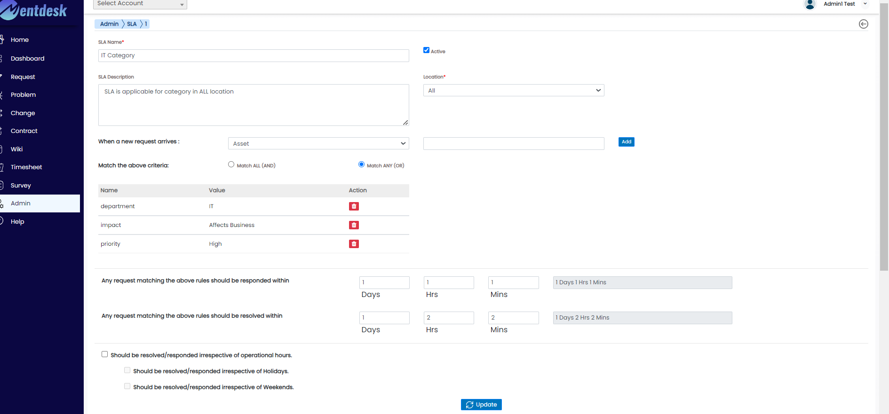Open Admin in sidebar

click(x=40, y=203)
